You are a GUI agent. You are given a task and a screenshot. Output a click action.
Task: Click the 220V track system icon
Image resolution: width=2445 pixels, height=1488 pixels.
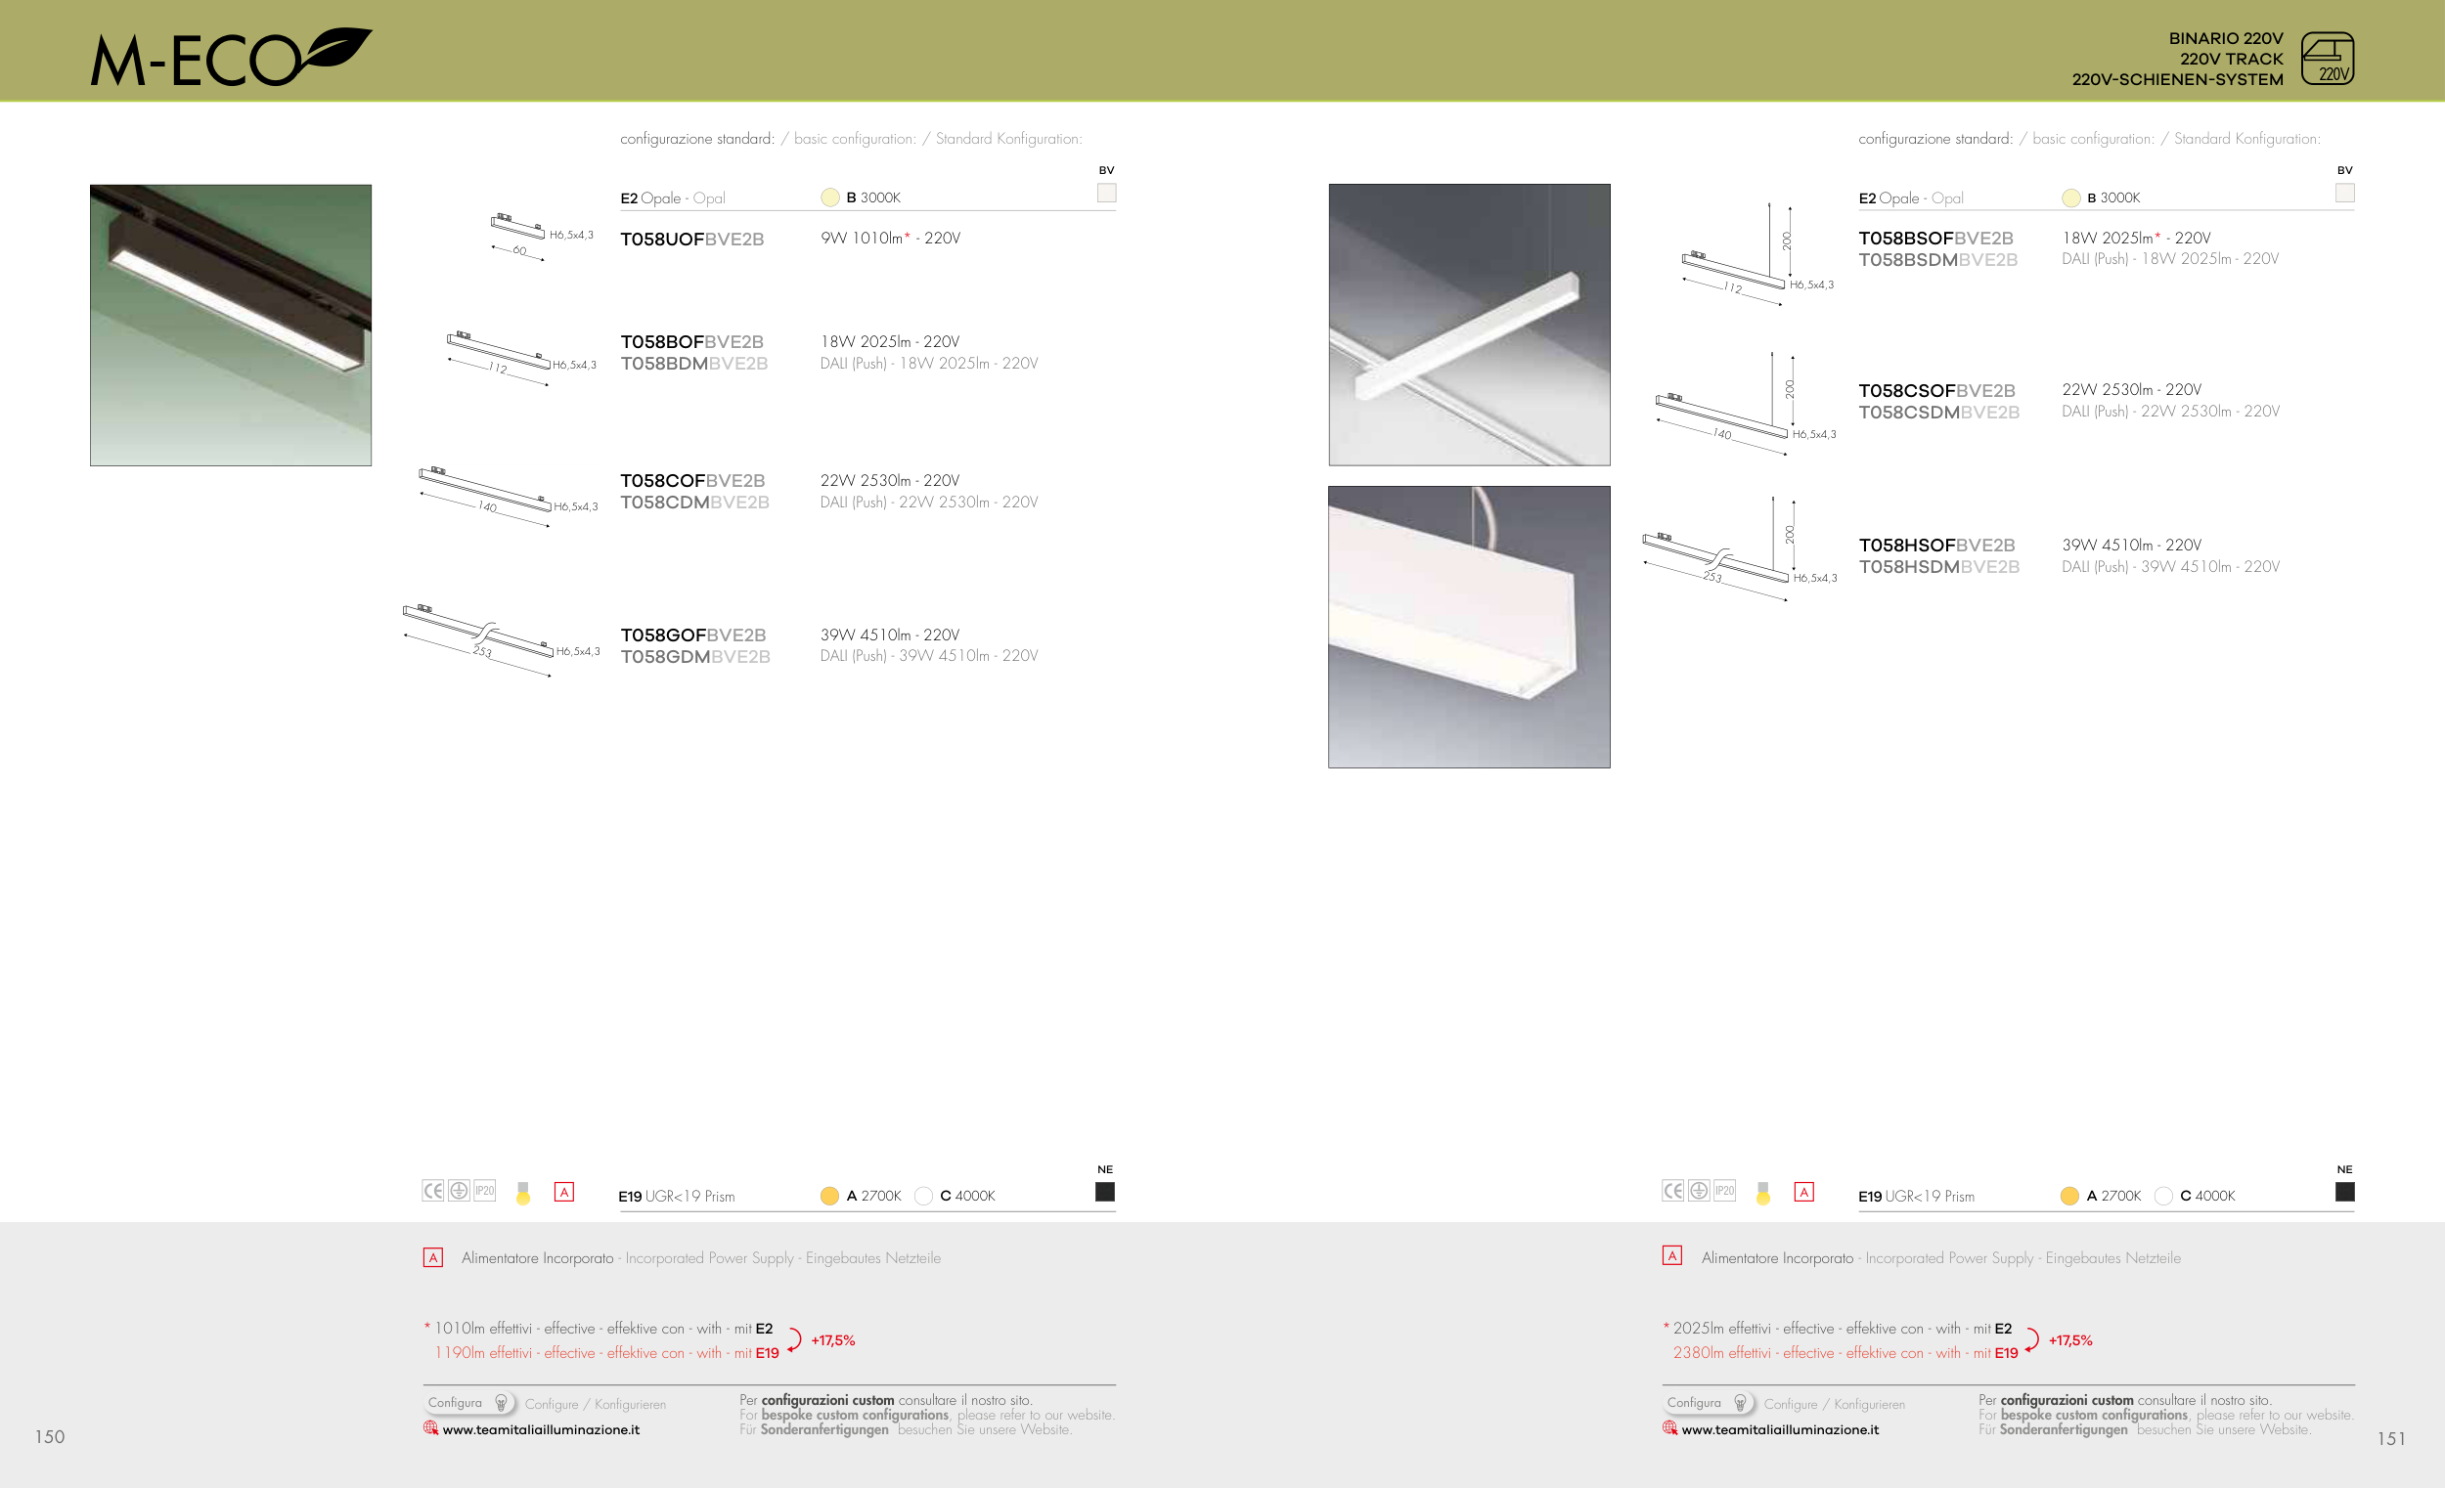(2326, 59)
